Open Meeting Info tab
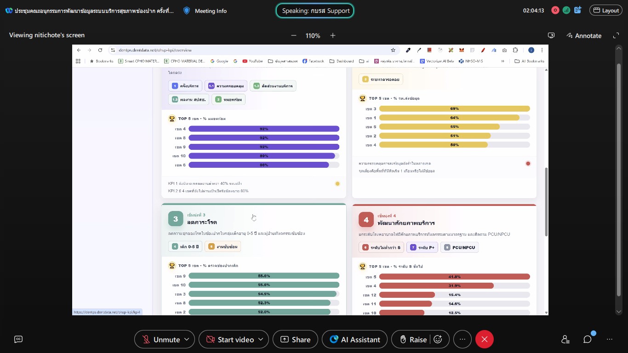 [205, 11]
